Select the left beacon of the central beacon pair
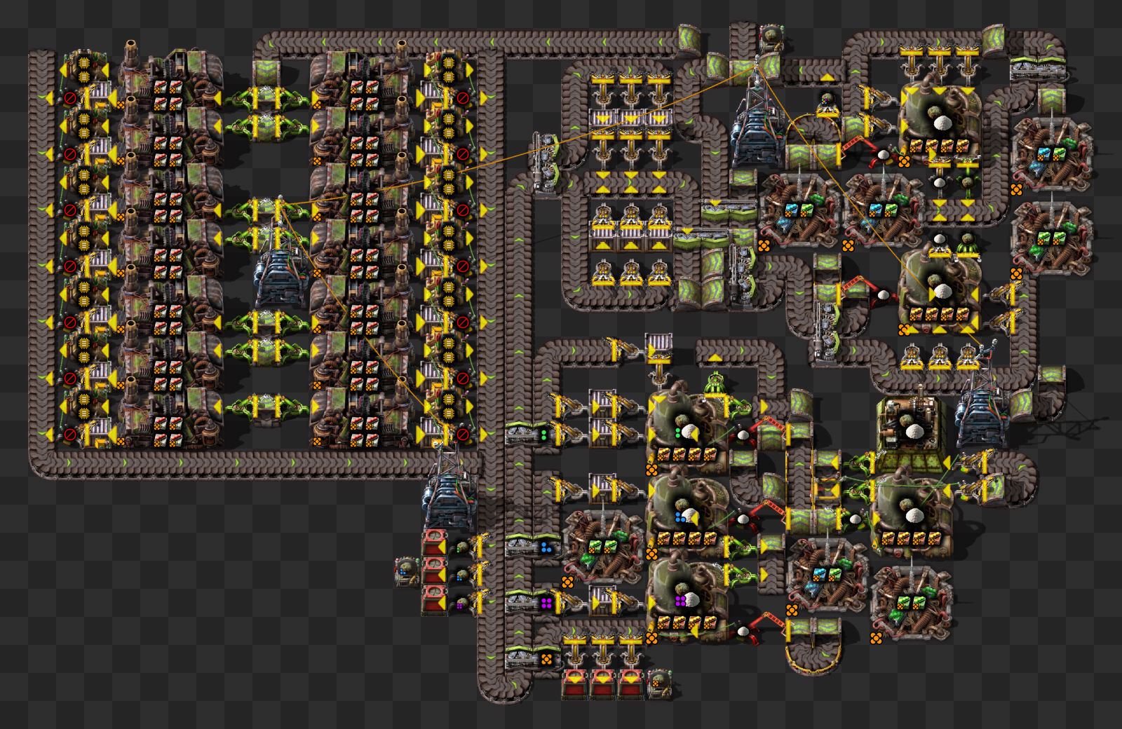 [799, 210]
